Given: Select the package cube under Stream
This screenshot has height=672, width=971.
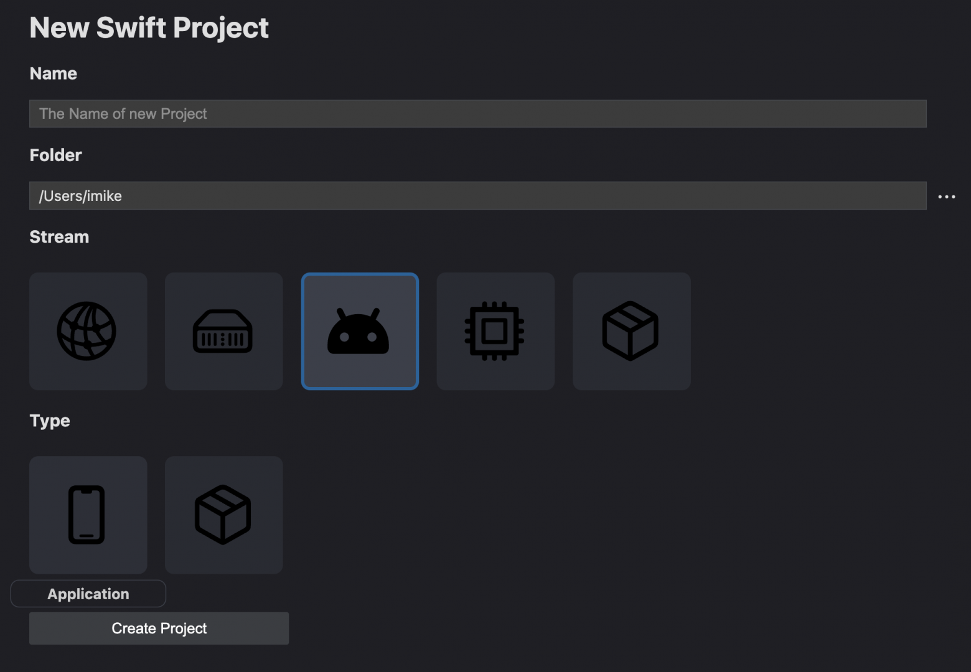Looking at the screenshot, I should click(x=631, y=331).
